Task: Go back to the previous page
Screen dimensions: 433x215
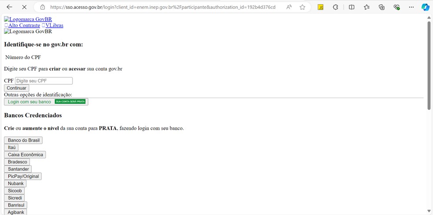Action: coord(9,7)
